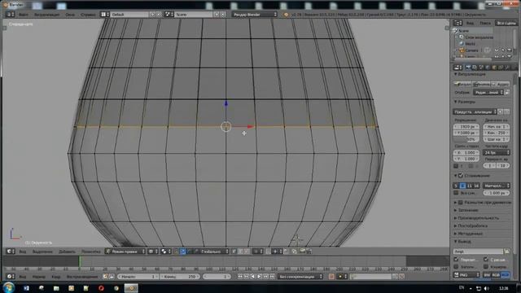Open the Справка menu in top bar
Image resolution: width=521 pixels, height=293 pixels.
pos(88,15)
